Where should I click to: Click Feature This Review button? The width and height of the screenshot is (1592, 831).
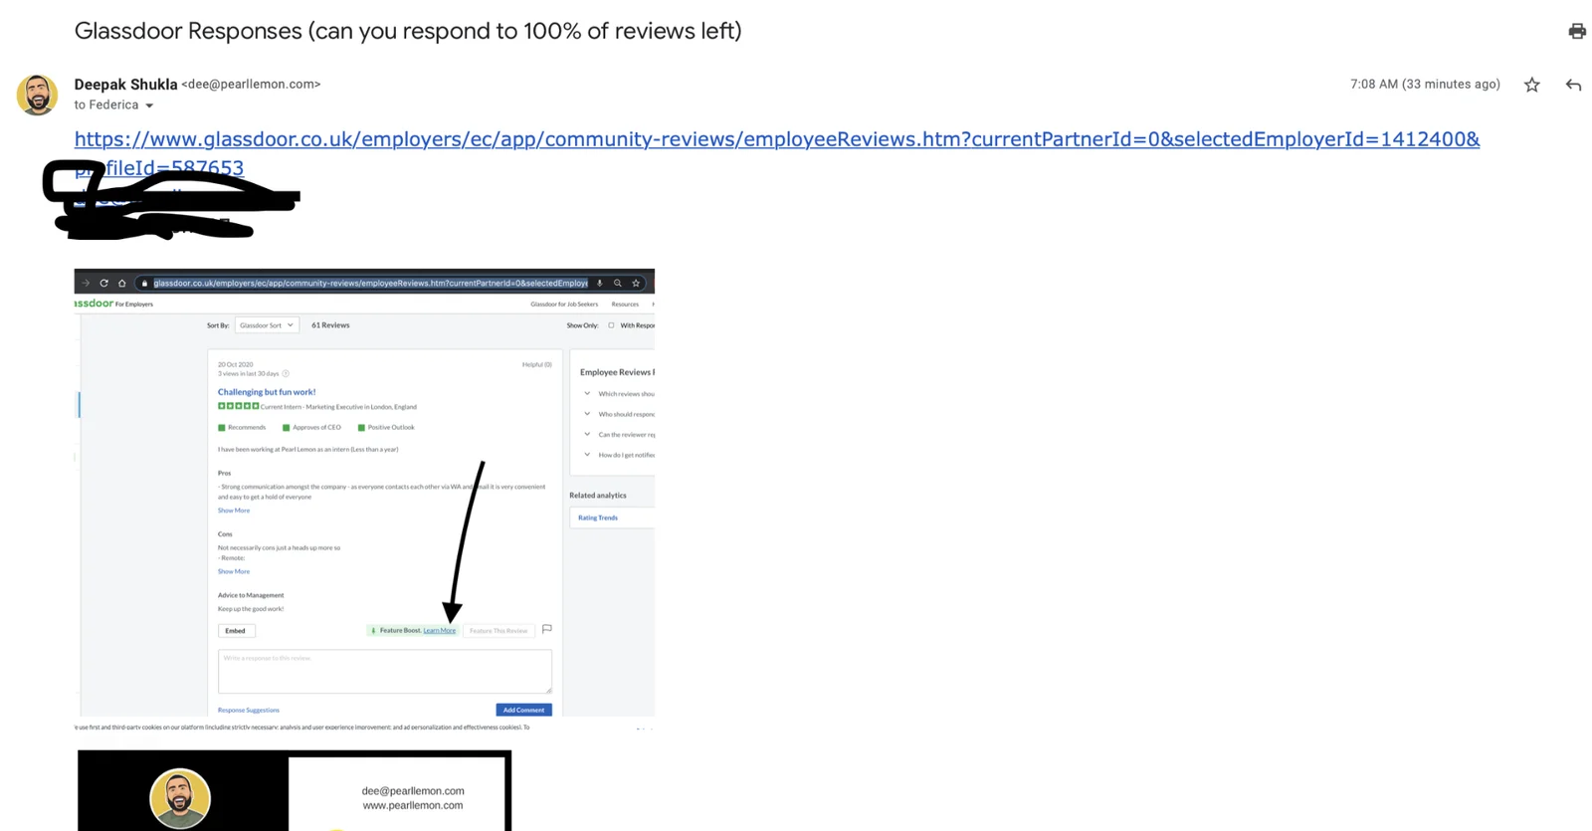(x=498, y=631)
